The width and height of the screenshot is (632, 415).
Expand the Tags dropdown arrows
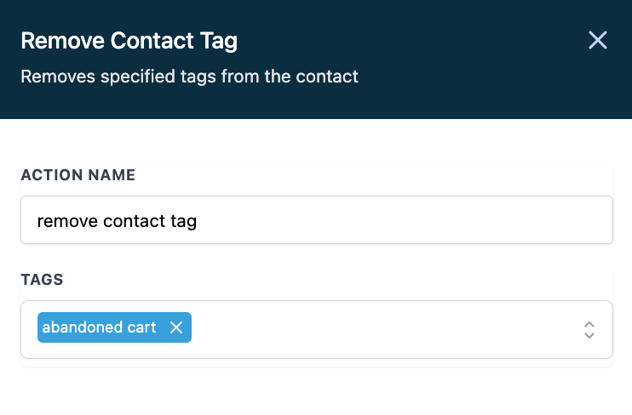pos(589,330)
